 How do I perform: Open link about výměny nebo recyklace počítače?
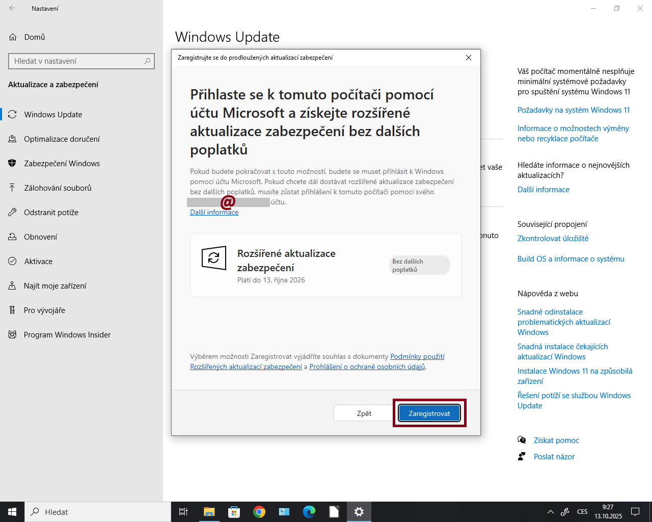573,134
